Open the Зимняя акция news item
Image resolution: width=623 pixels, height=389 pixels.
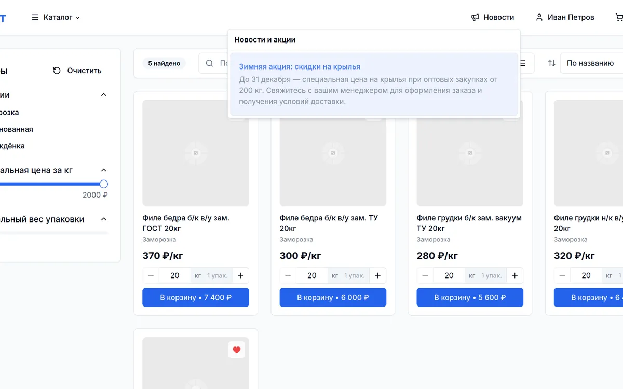pyautogui.click(x=374, y=84)
